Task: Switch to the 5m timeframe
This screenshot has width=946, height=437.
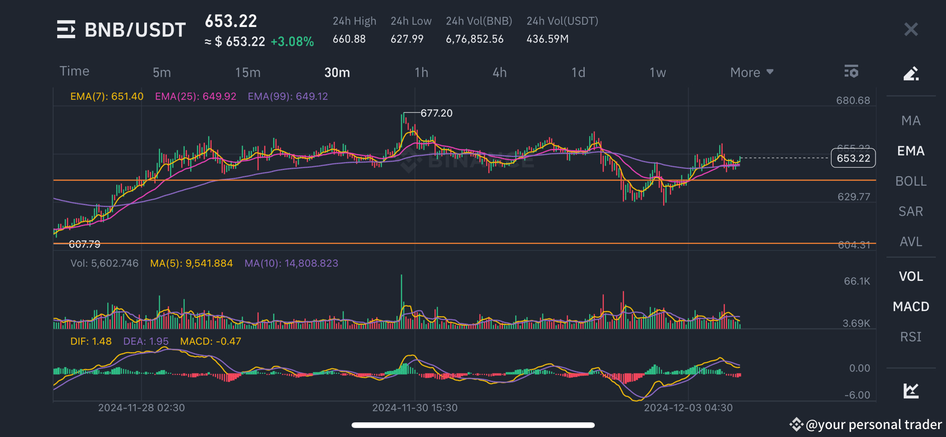Action: [162, 72]
